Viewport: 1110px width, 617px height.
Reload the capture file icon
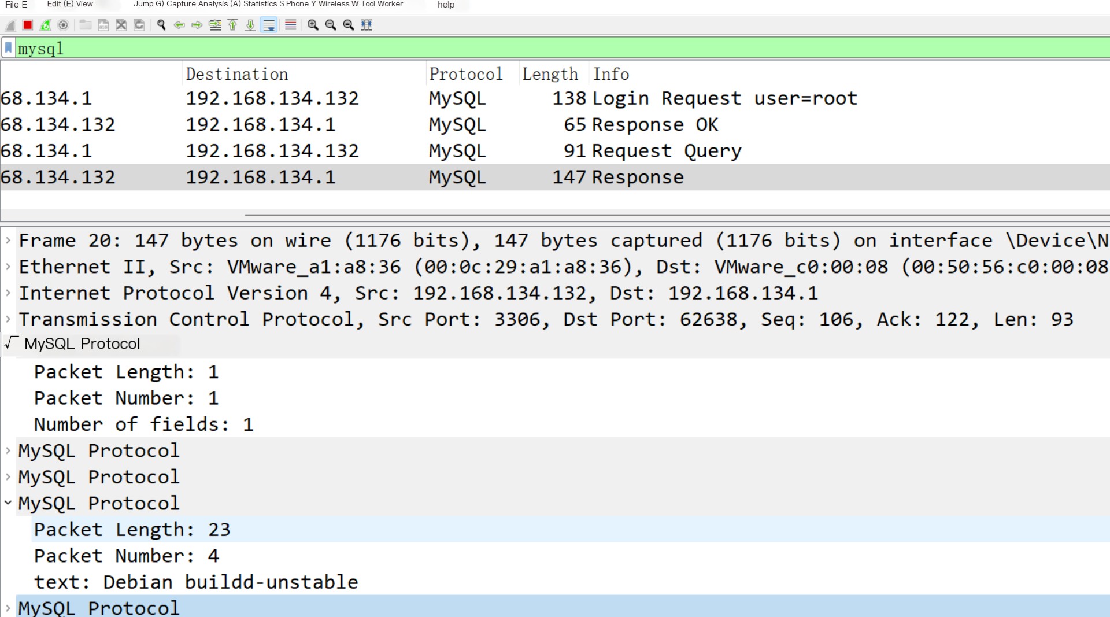coord(139,25)
